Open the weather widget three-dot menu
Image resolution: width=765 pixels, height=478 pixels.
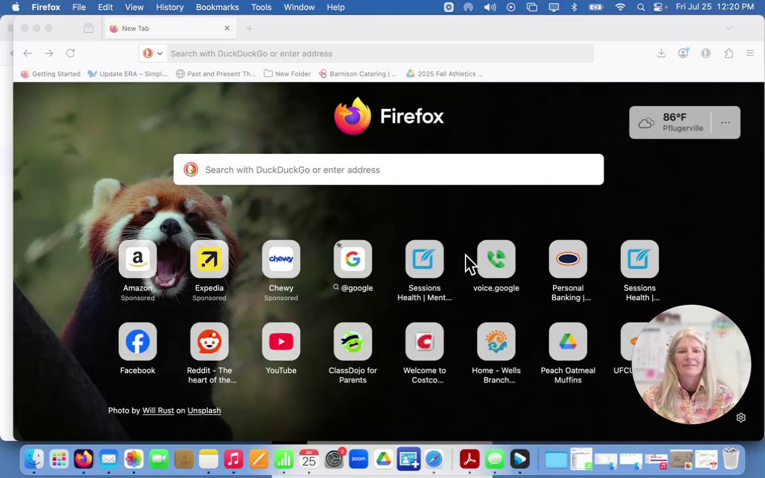[x=725, y=122]
